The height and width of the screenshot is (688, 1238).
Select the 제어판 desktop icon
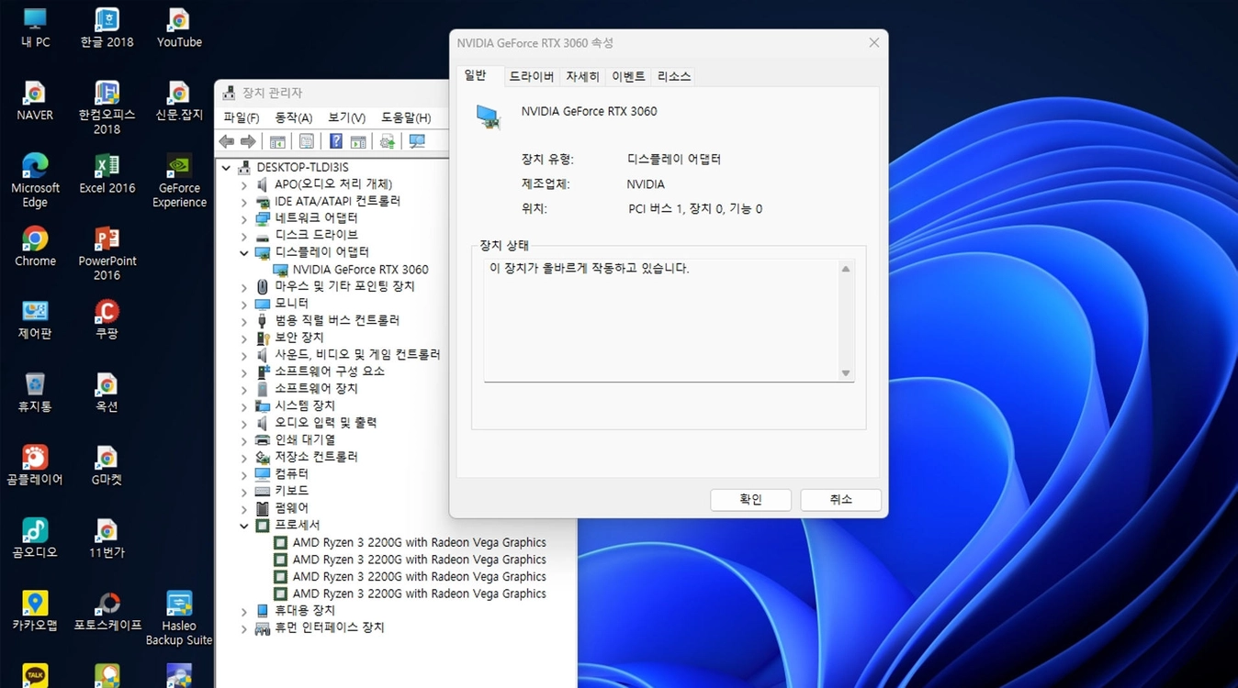35,319
